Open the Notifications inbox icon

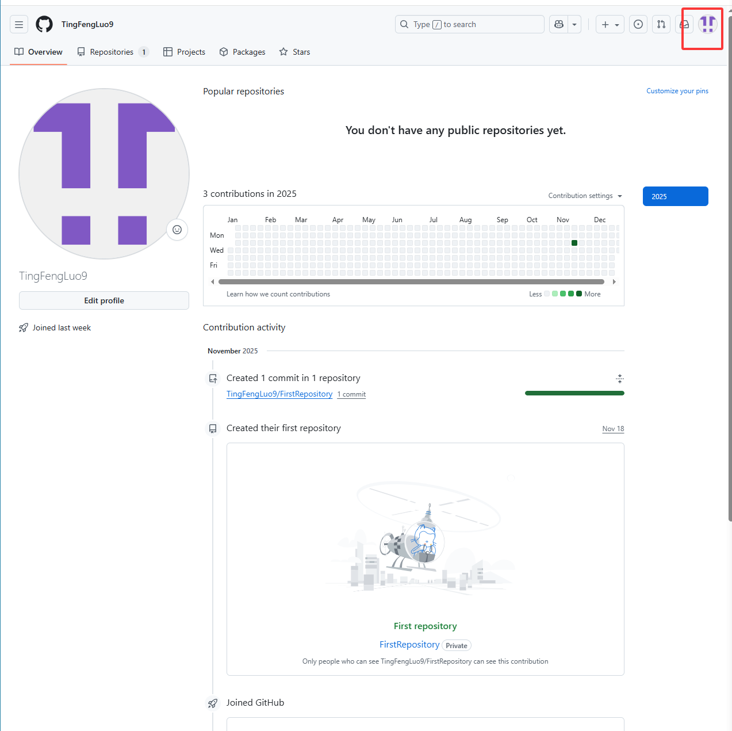tap(684, 24)
